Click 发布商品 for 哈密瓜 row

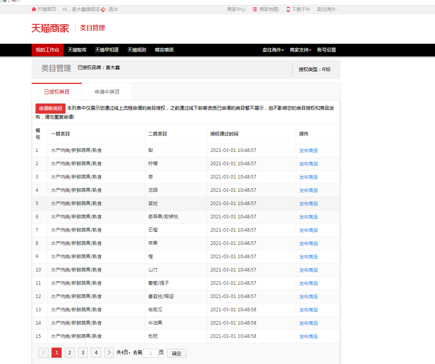click(x=309, y=310)
